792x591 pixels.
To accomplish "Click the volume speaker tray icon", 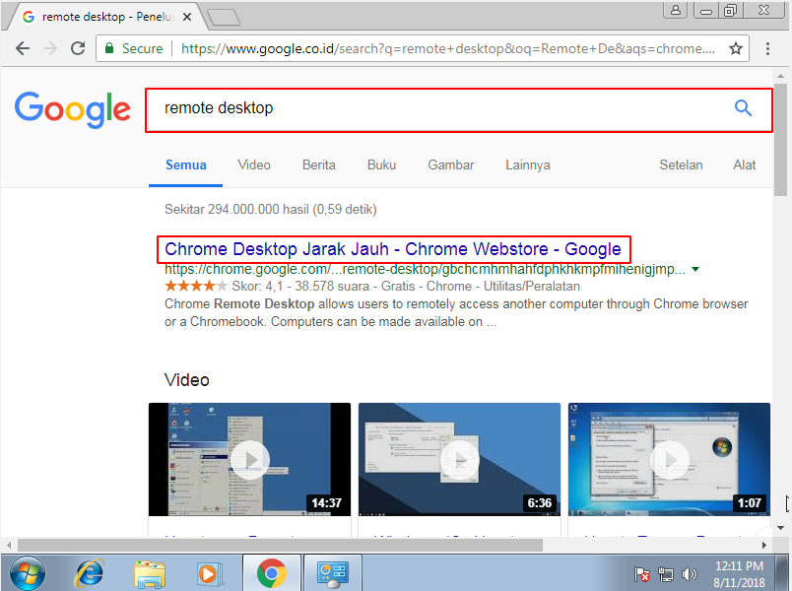I will 689,574.
